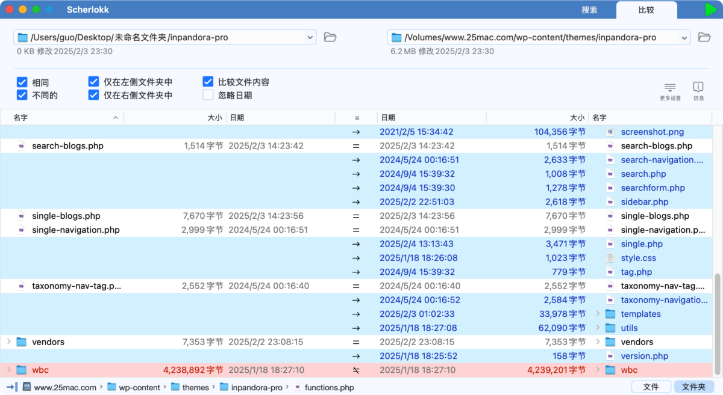Expand right vendors folder
Viewport: 723px width, 395px height.
[598, 341]
